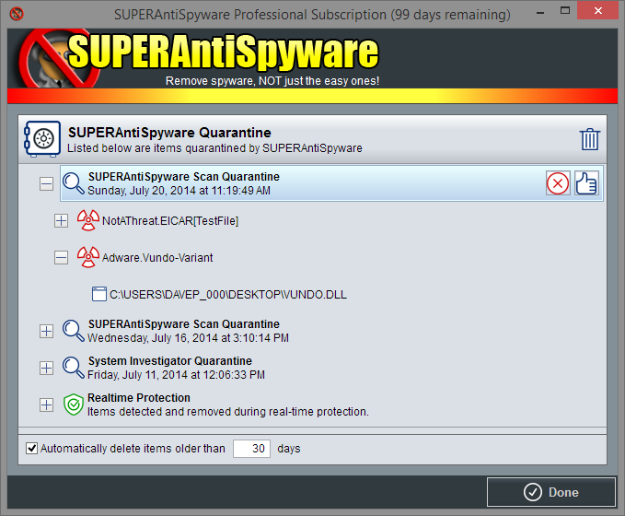
Task: Collapse the Adware.Vundo-Variant entry
Action: point(61,258)
